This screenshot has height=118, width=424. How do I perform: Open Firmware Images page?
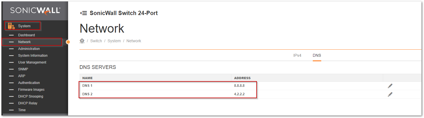click(31, 90)
